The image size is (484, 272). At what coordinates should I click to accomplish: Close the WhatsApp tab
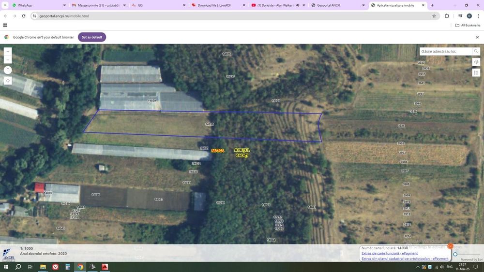pyautogui.click(x=64, y=5)
